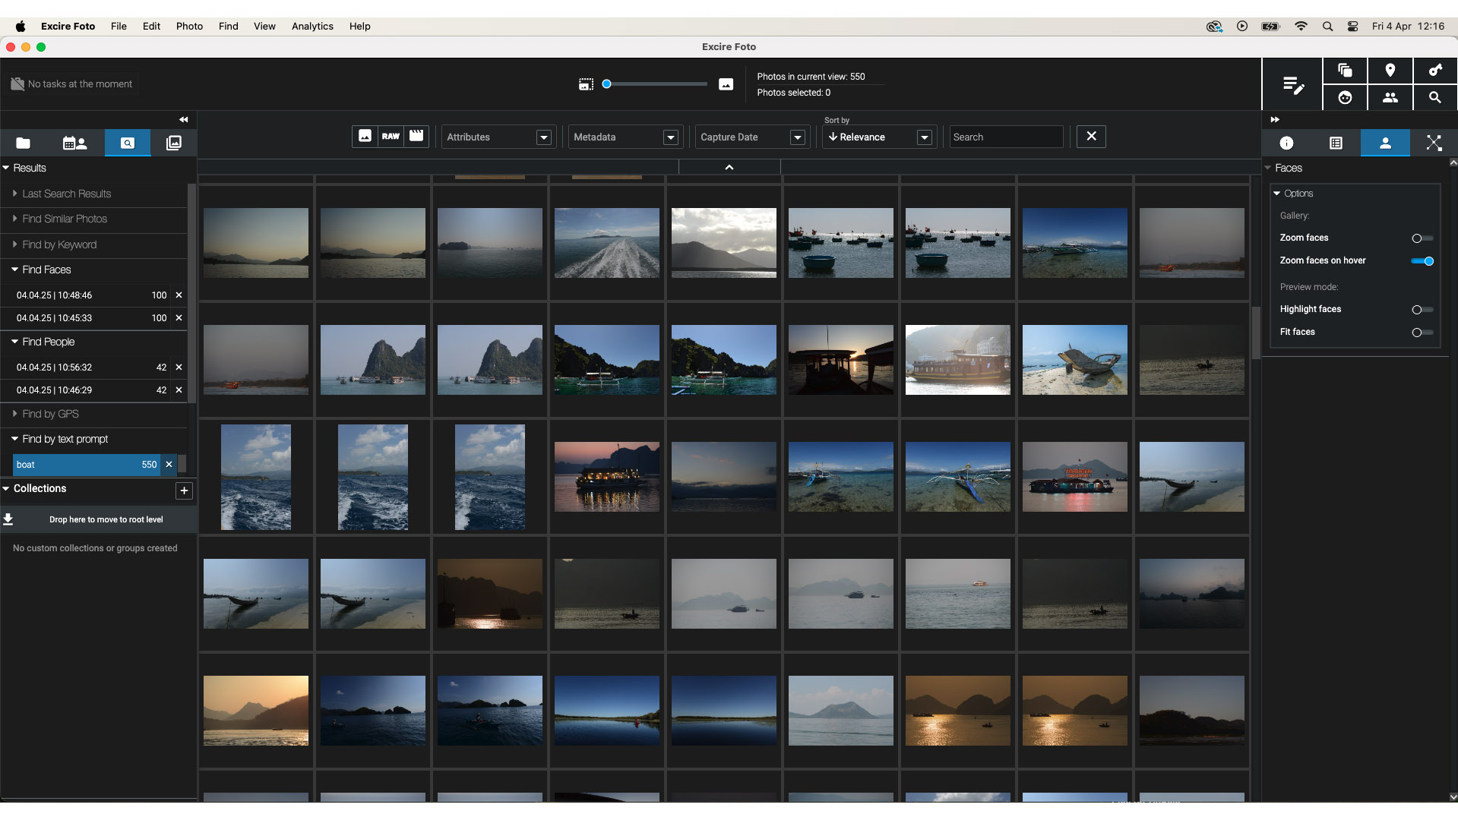Clear all filters with the X button
This screenshot has width=1458, height=820.
[1091, 137]
